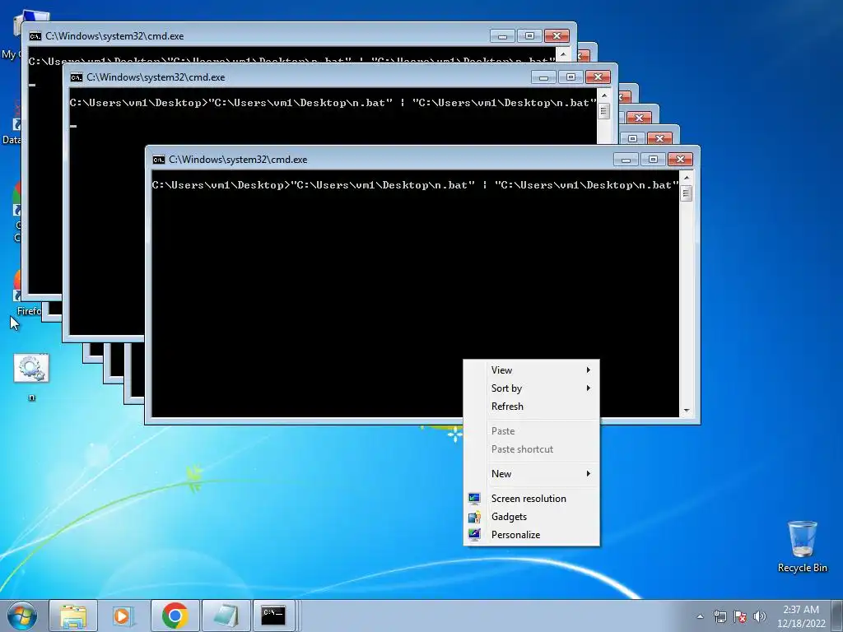Open the Windows Start menu orb
Image resolution: width=843 pixels, height=632 pixels.
click(22, 616)
